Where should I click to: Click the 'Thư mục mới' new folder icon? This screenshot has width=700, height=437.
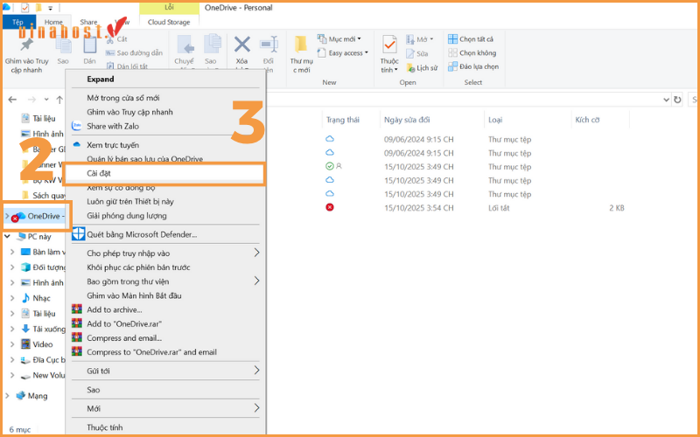pyautogui.click(x=301, y=45)
